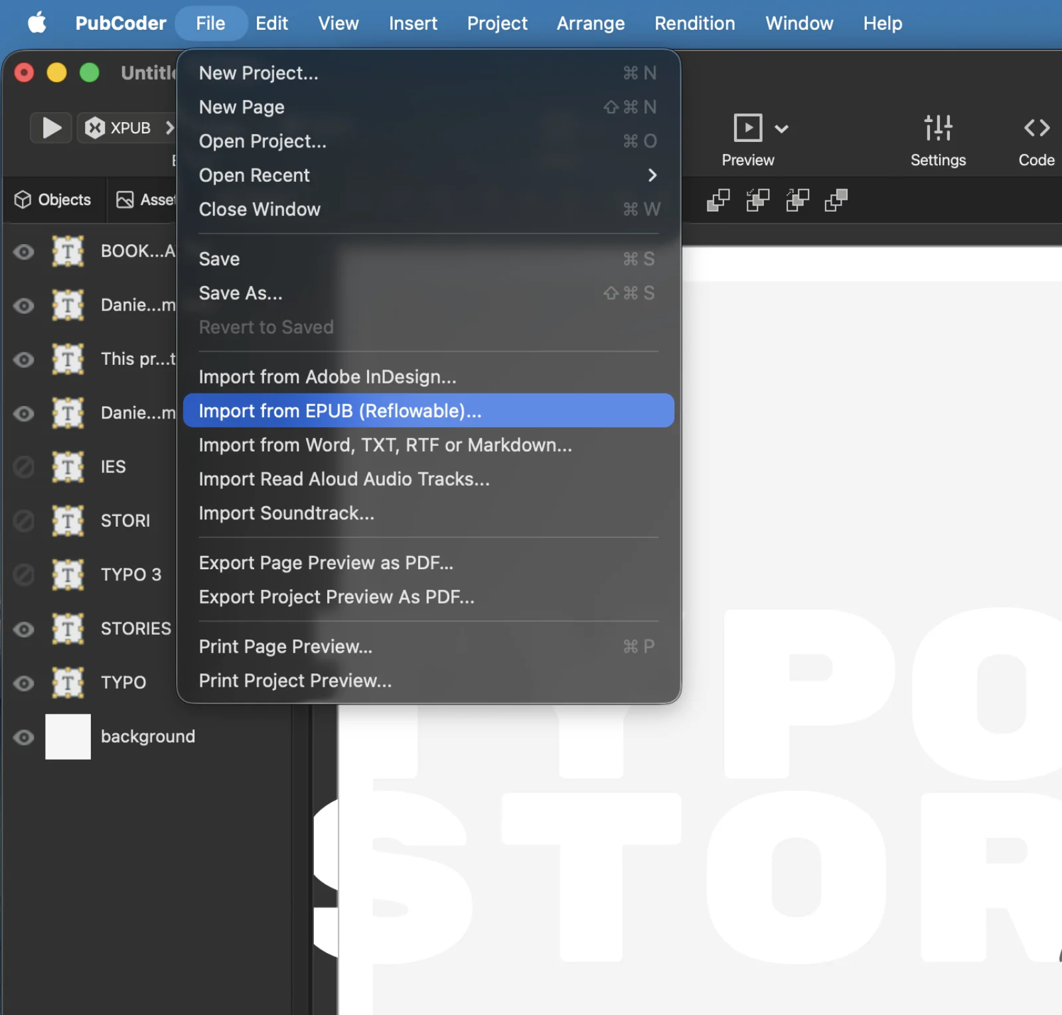The width and height of the screenshot is (1062, 1015).
Task: Show the hidden IES layer
Action: pos(24,467)
